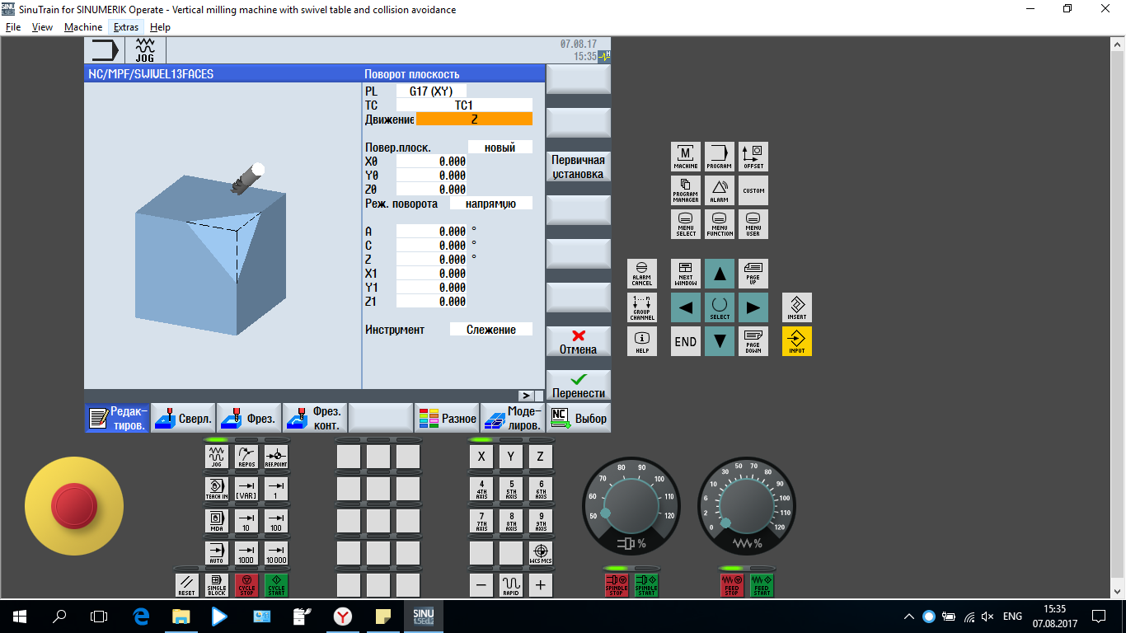The width and height of the screenshot is (1126, 633).
Task: Open the Инструмент field showing Слежение
Action: [x=490, y=330]
